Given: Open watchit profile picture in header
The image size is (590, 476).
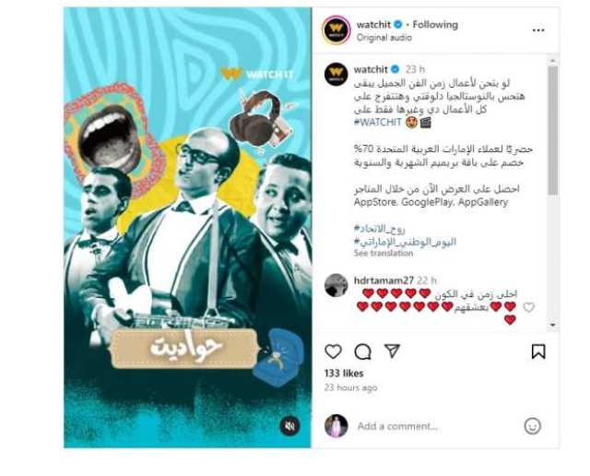Looking at the screenshot, I should (336, 30).
